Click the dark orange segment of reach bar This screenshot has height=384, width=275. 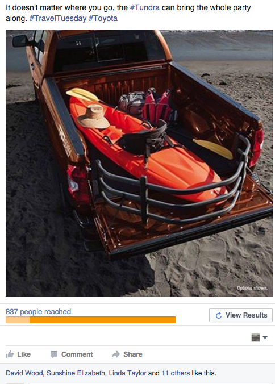[103, 320]
